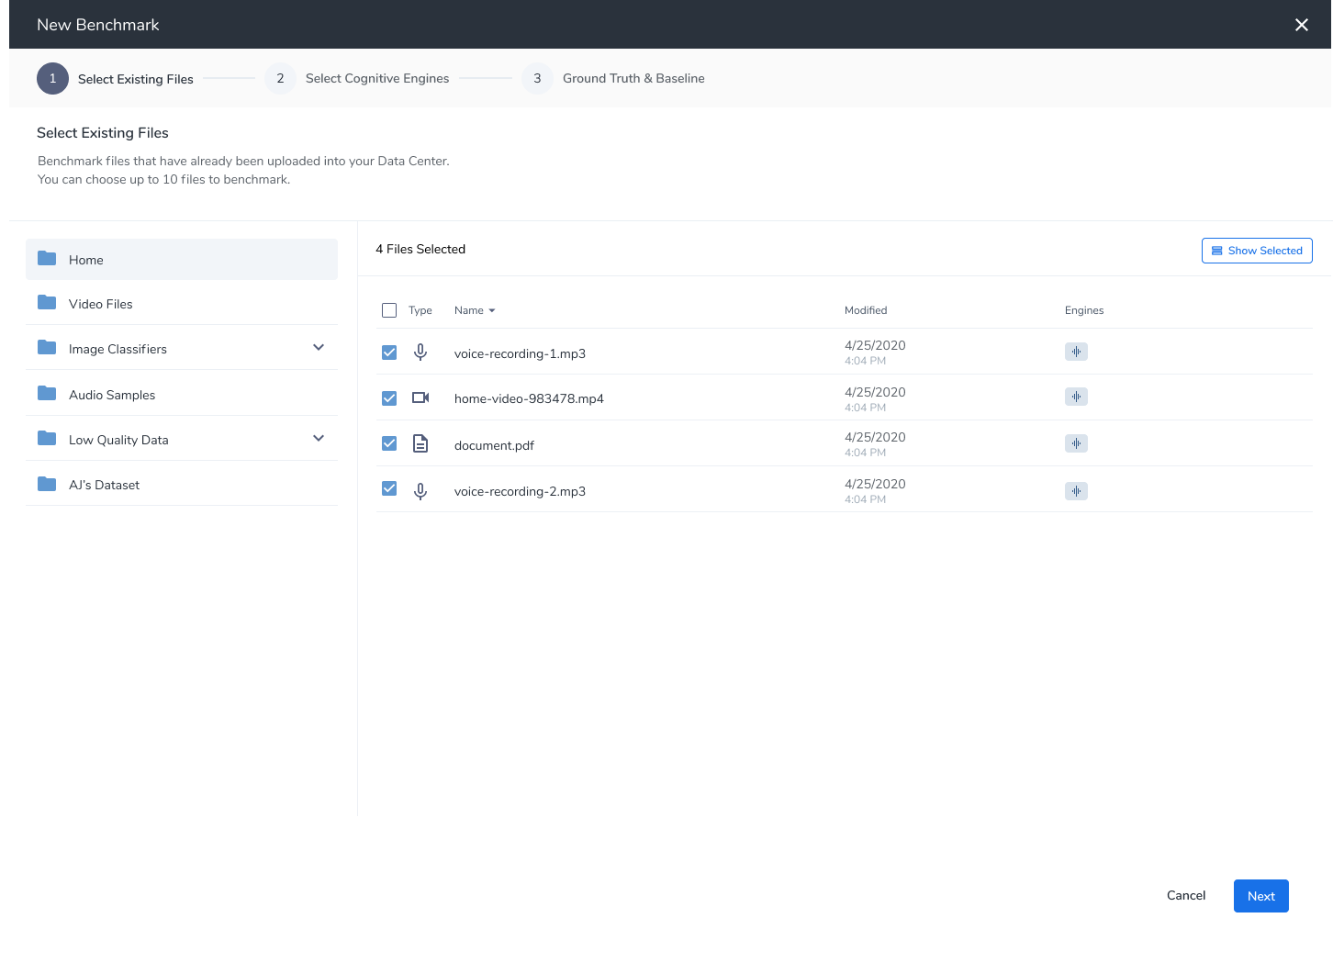Click the Image Classifiers folder icon
This screenshot has width=1333, height=974.
(x=47, y=348)
